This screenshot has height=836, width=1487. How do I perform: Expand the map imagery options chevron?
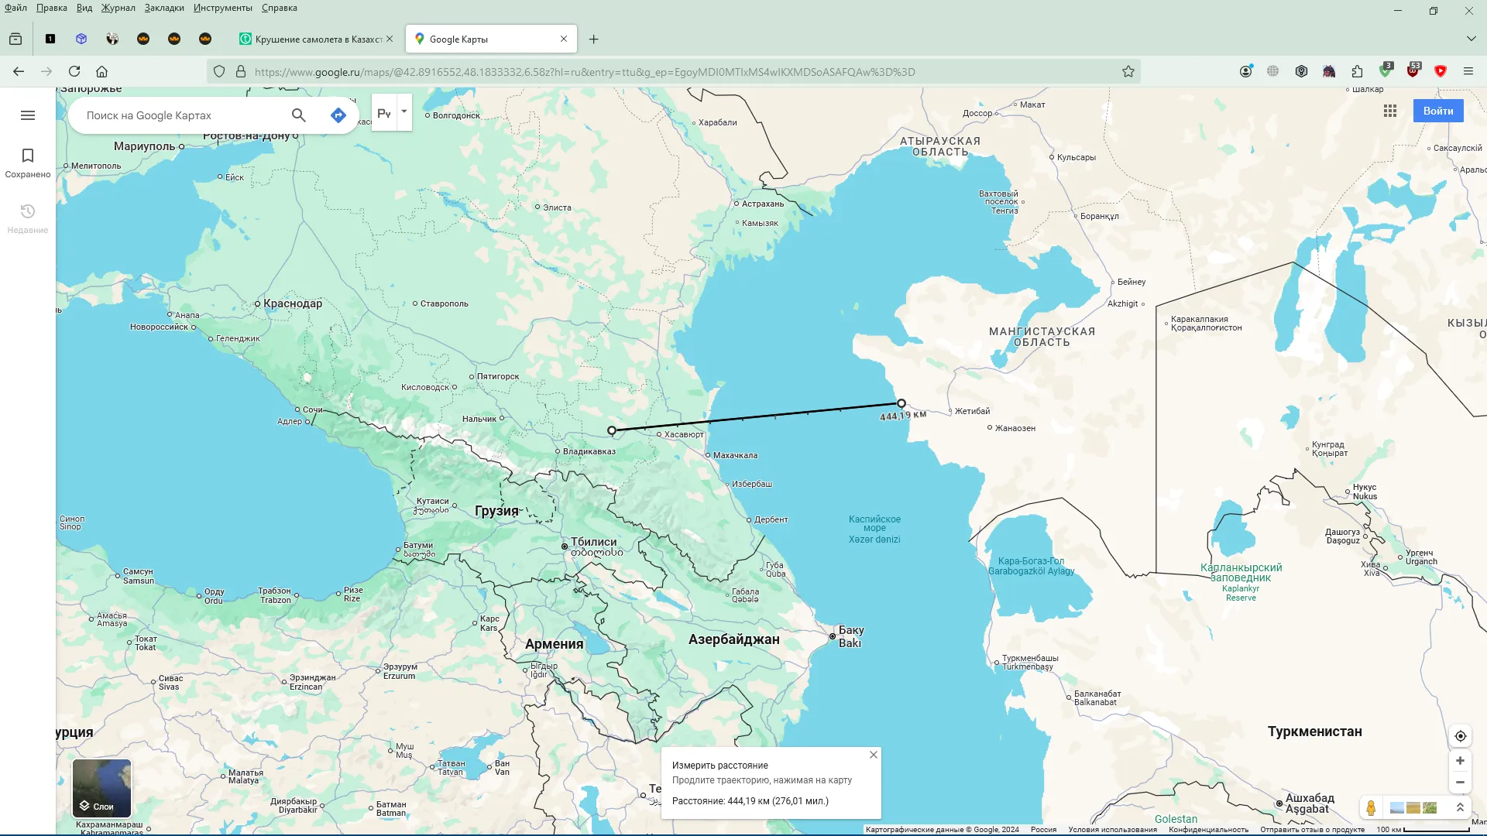pyautogui.click(x=1460, y=807)
